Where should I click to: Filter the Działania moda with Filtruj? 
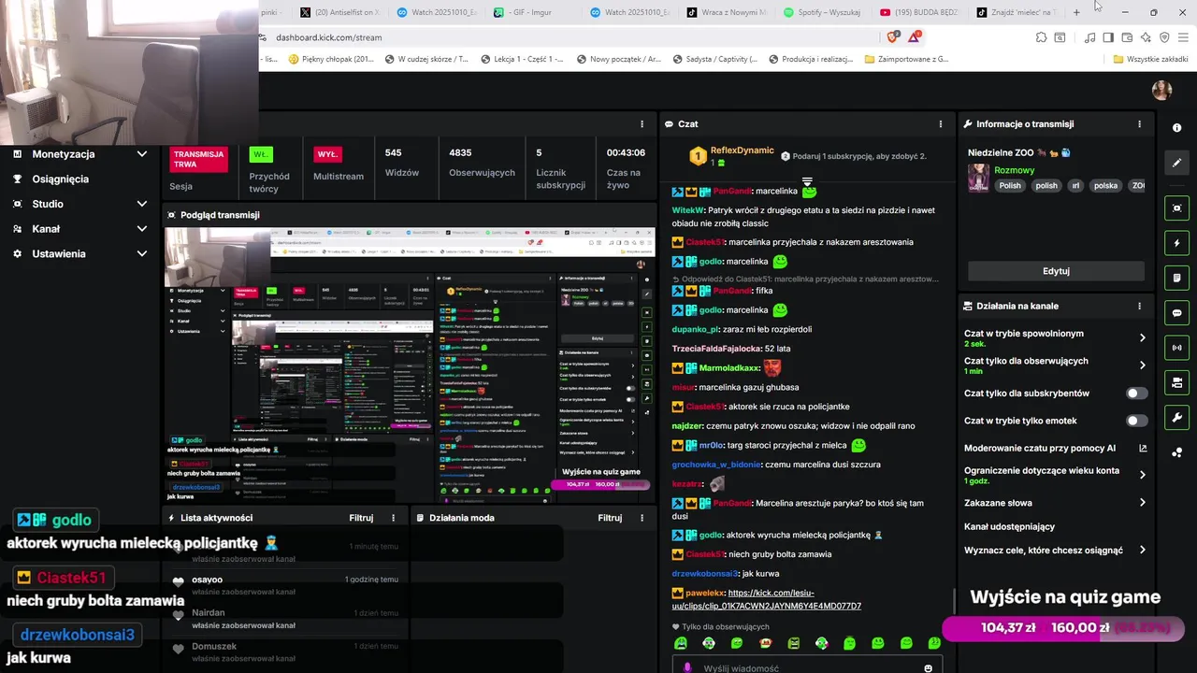(610, 517)
